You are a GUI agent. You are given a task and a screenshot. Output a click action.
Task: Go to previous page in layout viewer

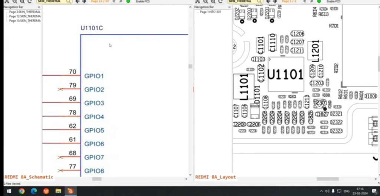[x=305, y=1]
